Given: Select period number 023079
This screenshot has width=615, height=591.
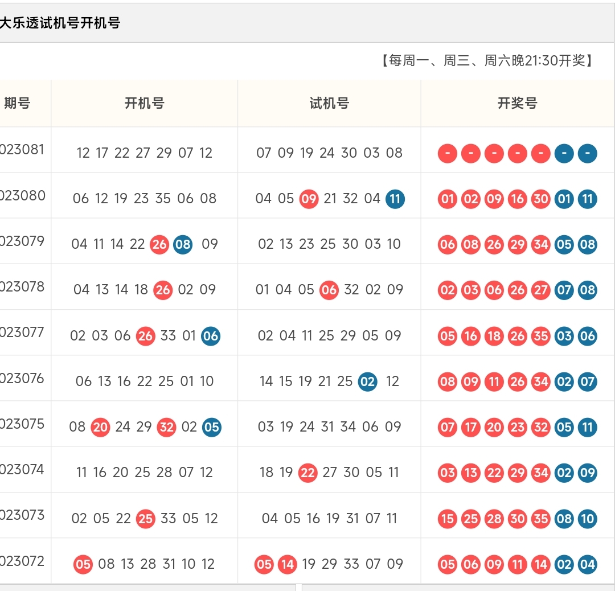Looking at the screenshot, I should 22,241.
